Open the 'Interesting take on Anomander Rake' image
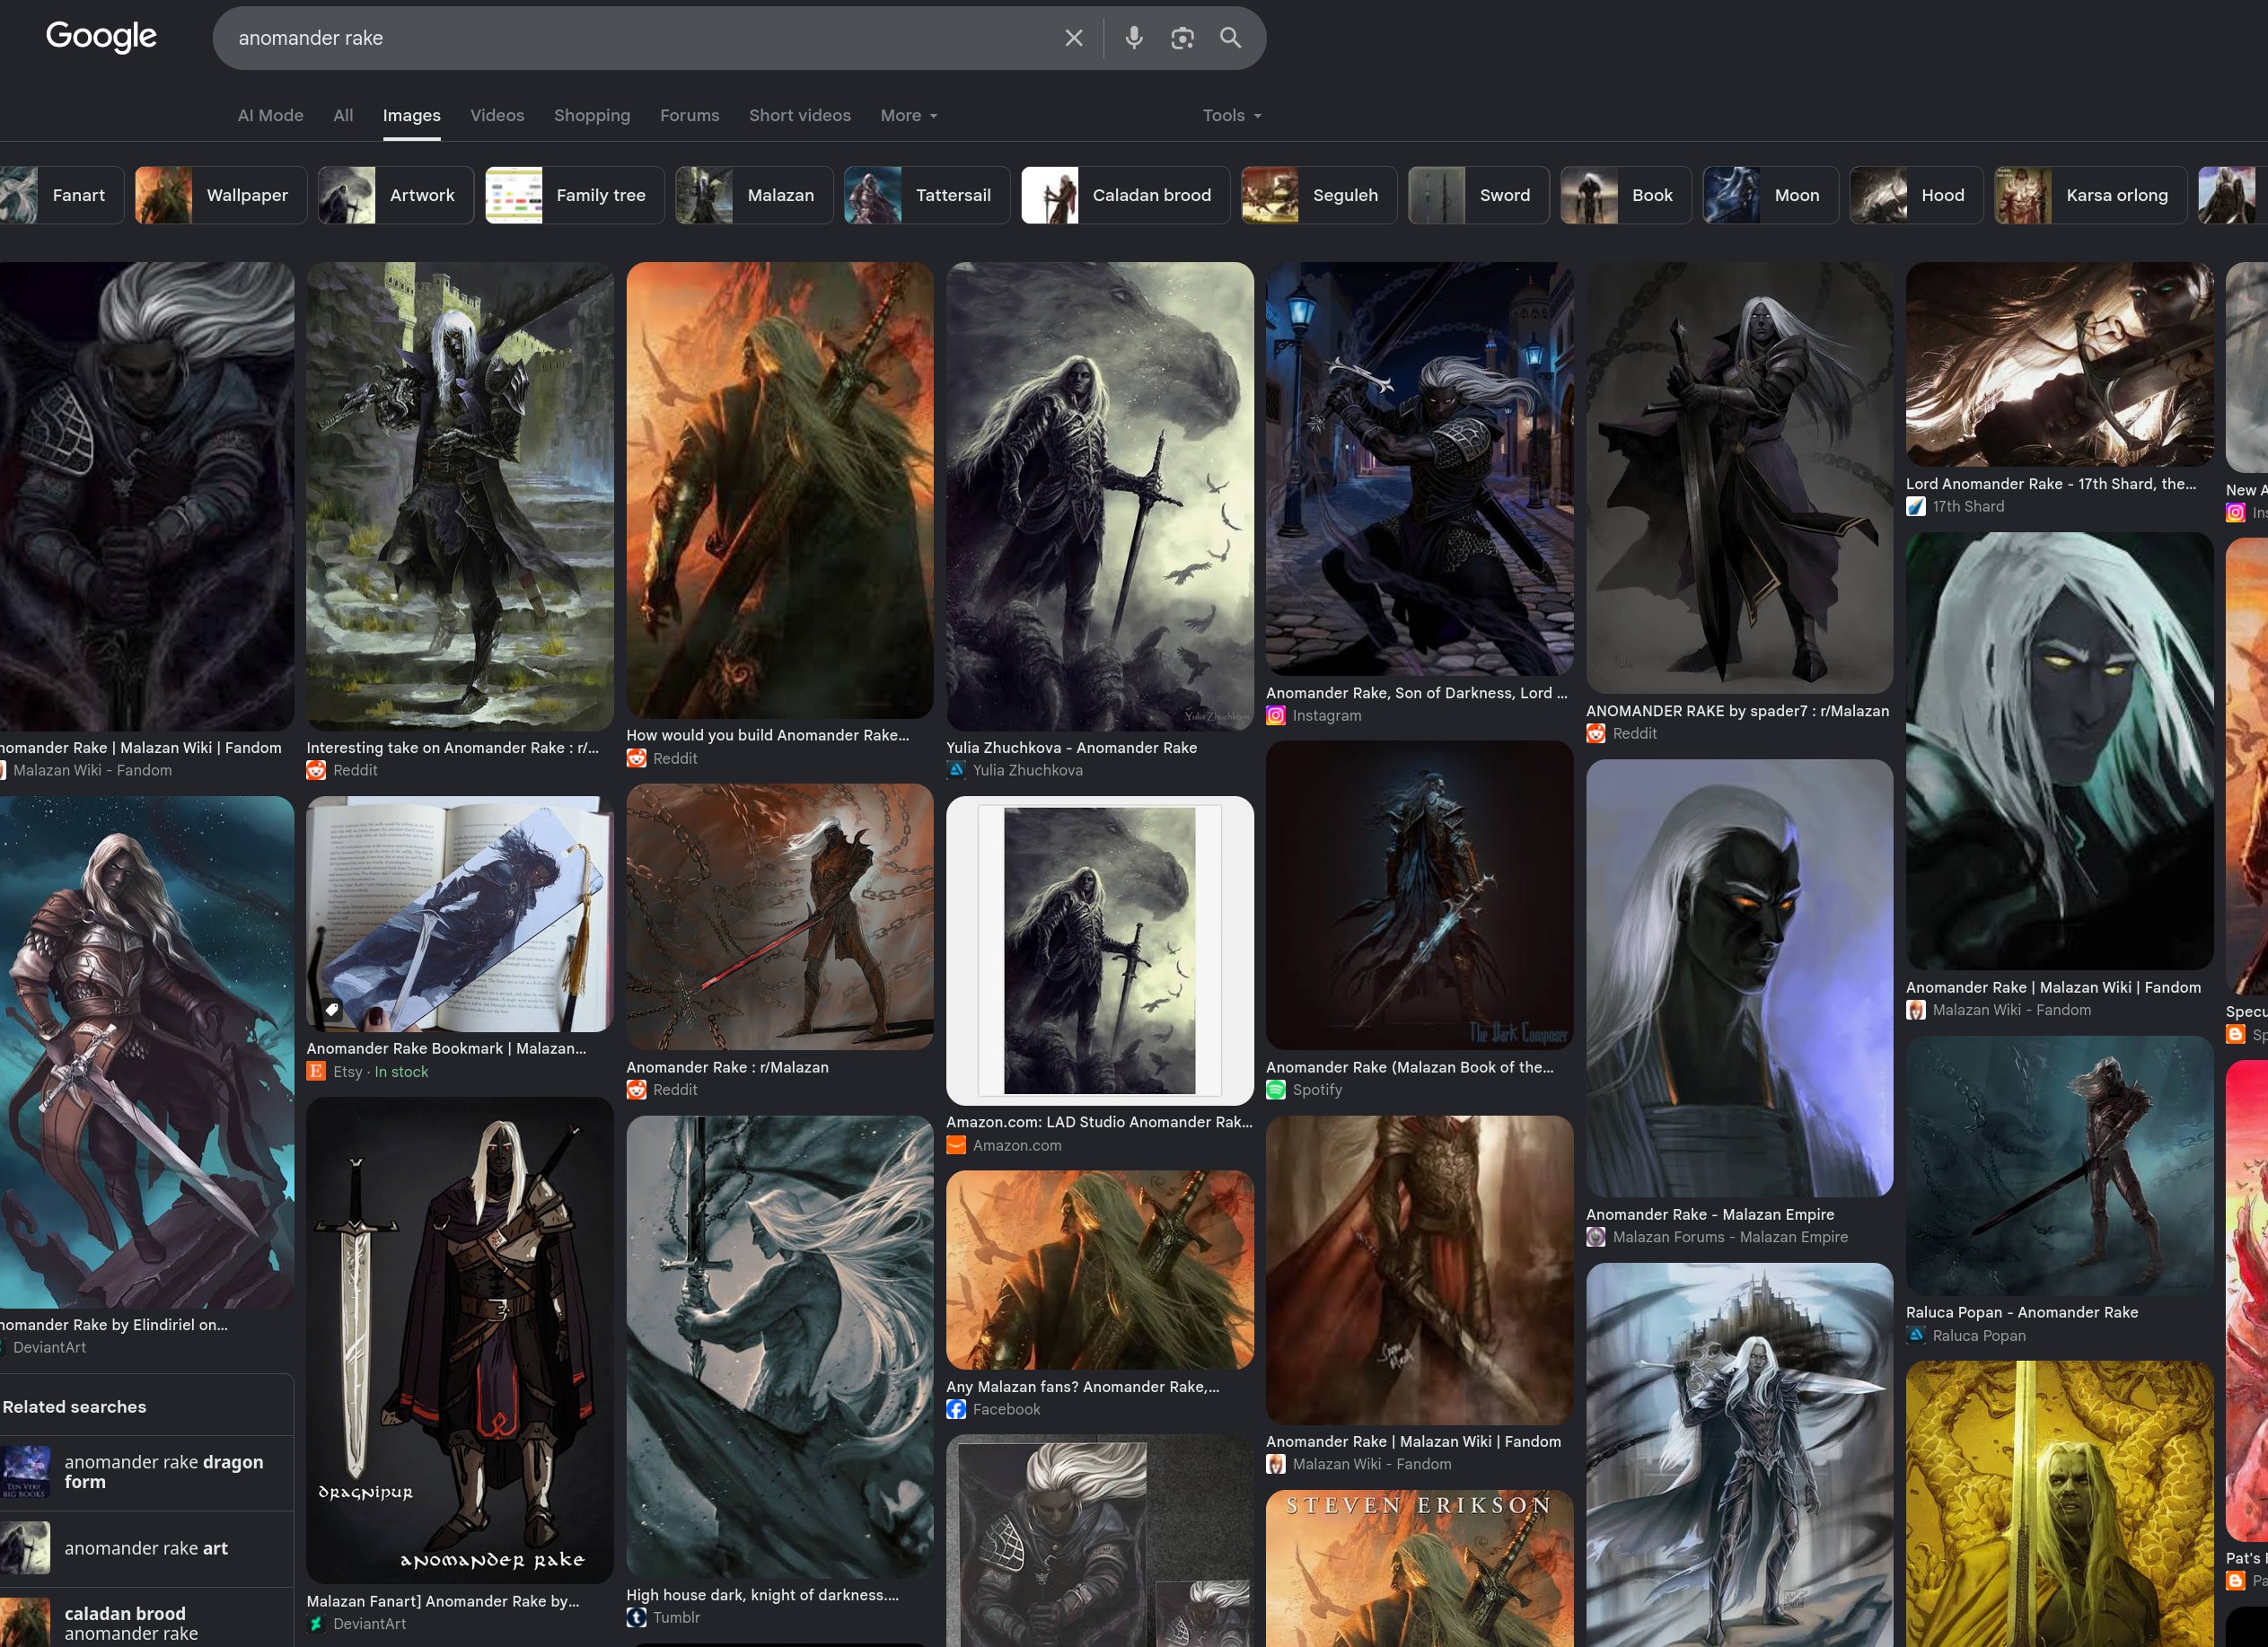2268x1647 pixels. click(460, 495)
